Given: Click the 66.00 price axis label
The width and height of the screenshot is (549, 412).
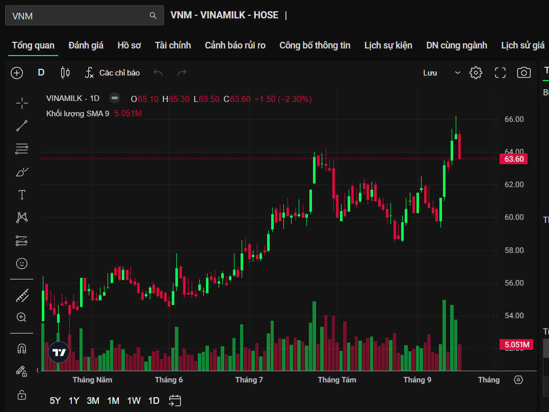Looking at the screenshot, I should 514,119.
